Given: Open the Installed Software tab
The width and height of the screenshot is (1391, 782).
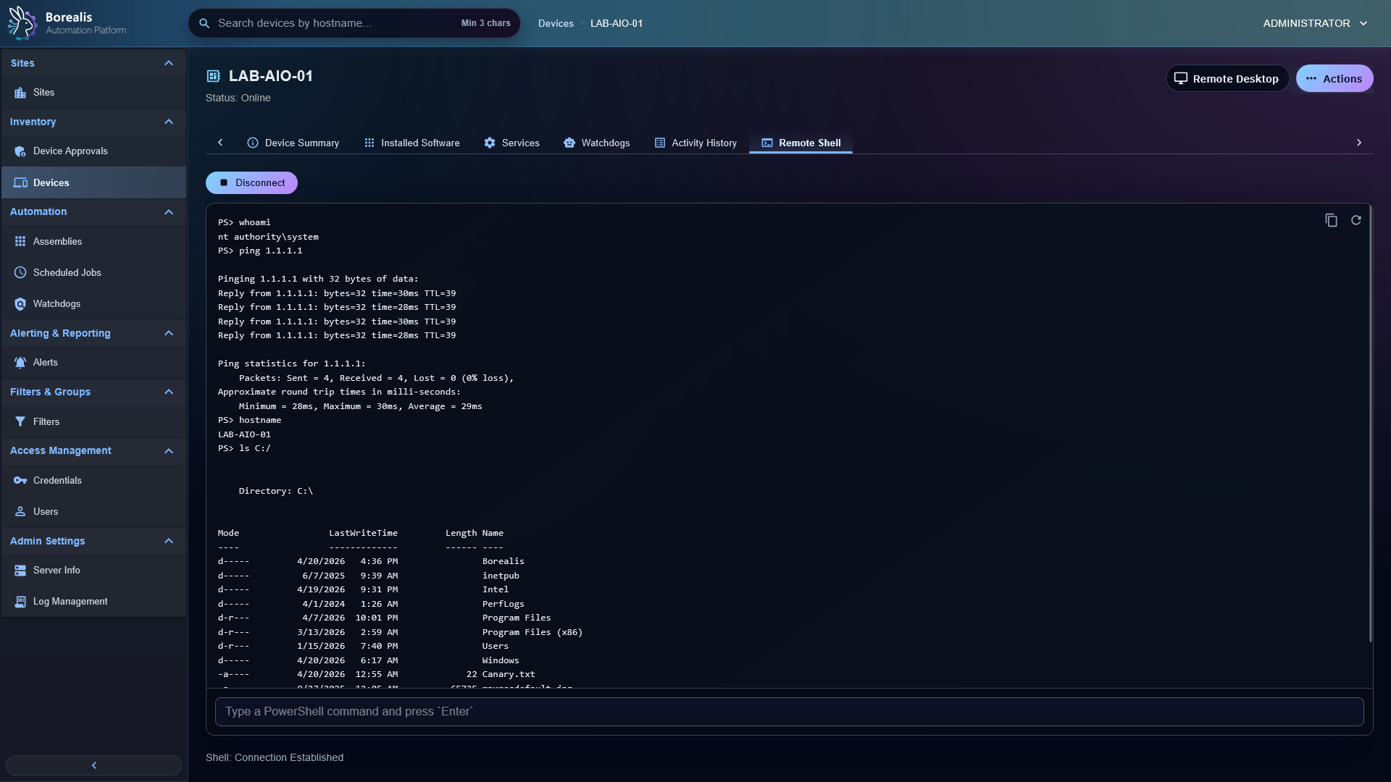Looking at the screenshot, I should pyautogui.click(x=412, y=143).
